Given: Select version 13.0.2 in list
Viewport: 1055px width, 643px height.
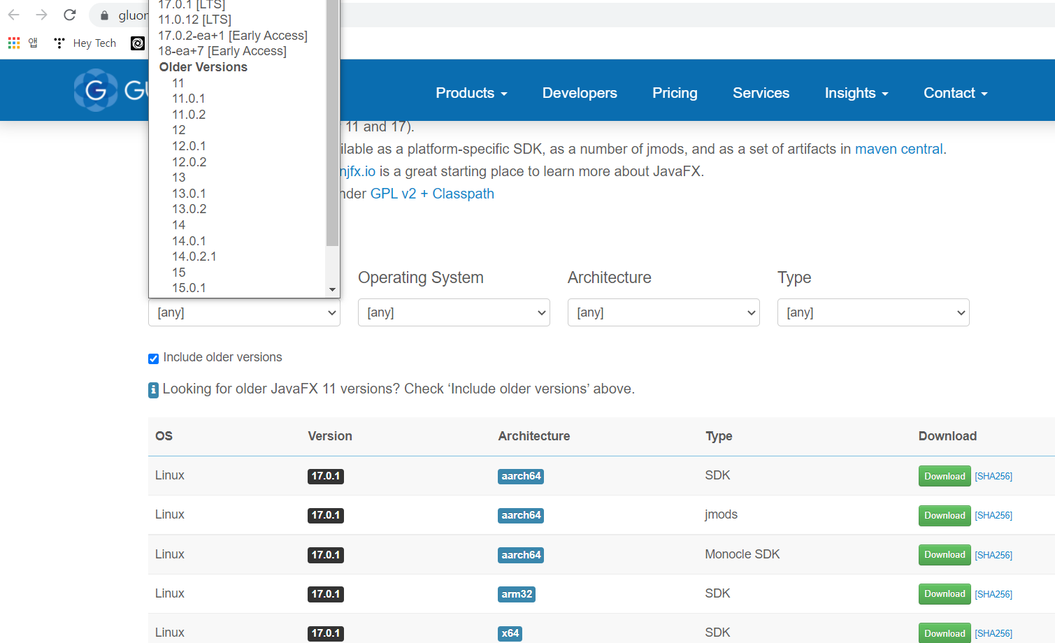Looking at the screenshot, I should (238, 209).
